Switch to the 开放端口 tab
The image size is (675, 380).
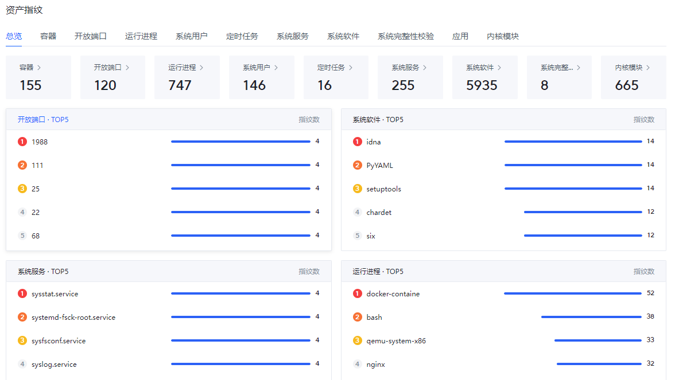pyautogui.click(x=90, y=36)
